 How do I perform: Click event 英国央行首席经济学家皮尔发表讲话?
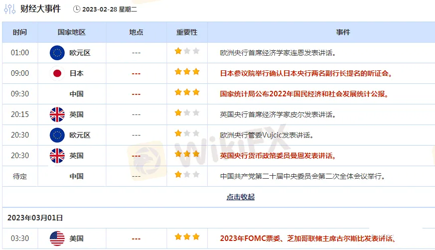coord(278,114)
